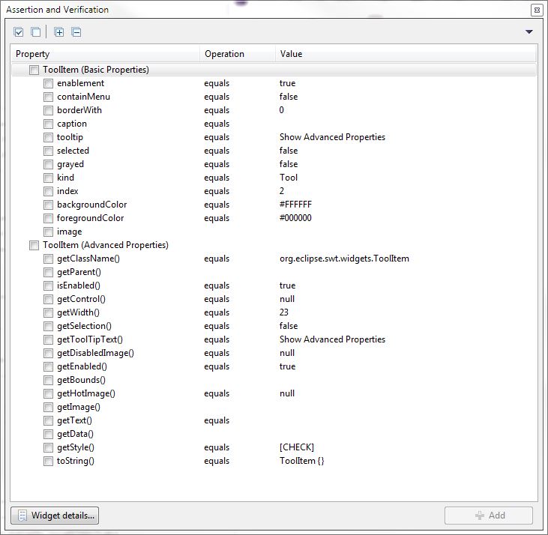Tick the backgroundColor property checkbox
The image size is (548, 535).
coord(48,205)
